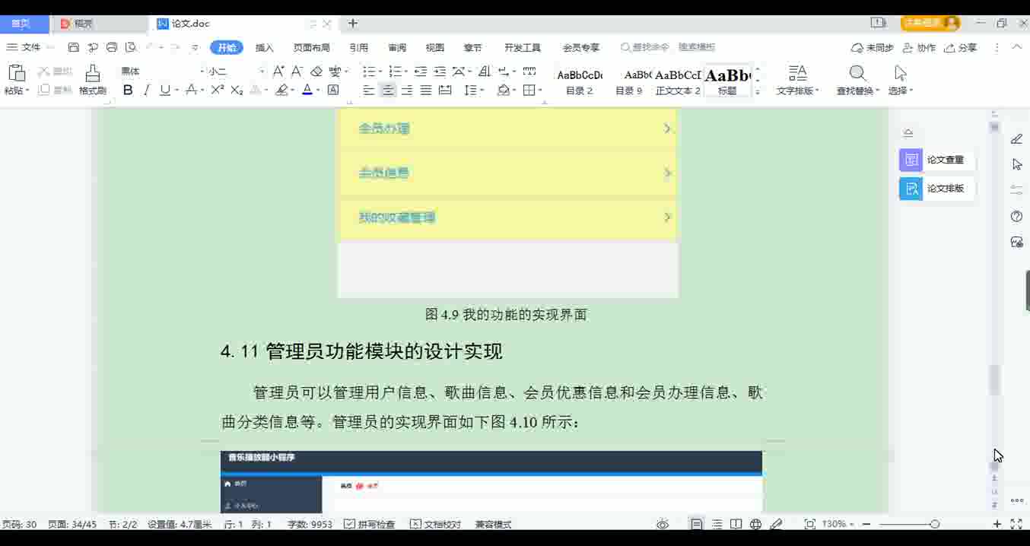
Task: Switch to the 插入 ribbon tab
Action: coord(265,47)
